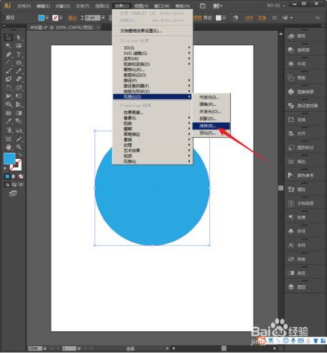Choose 涂抹(B)... in the stylize submenu
This screenshot has height=353, width=327.
click(211, 126)
